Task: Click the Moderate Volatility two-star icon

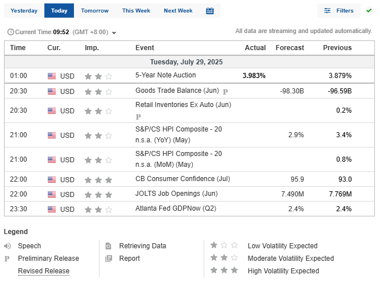Action: (224, 257)
